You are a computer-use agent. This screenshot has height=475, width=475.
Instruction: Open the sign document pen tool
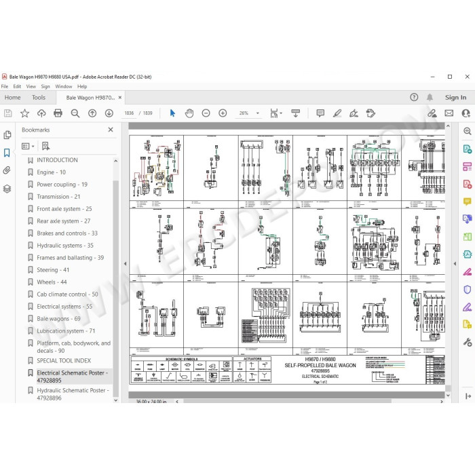pos(354,113)
